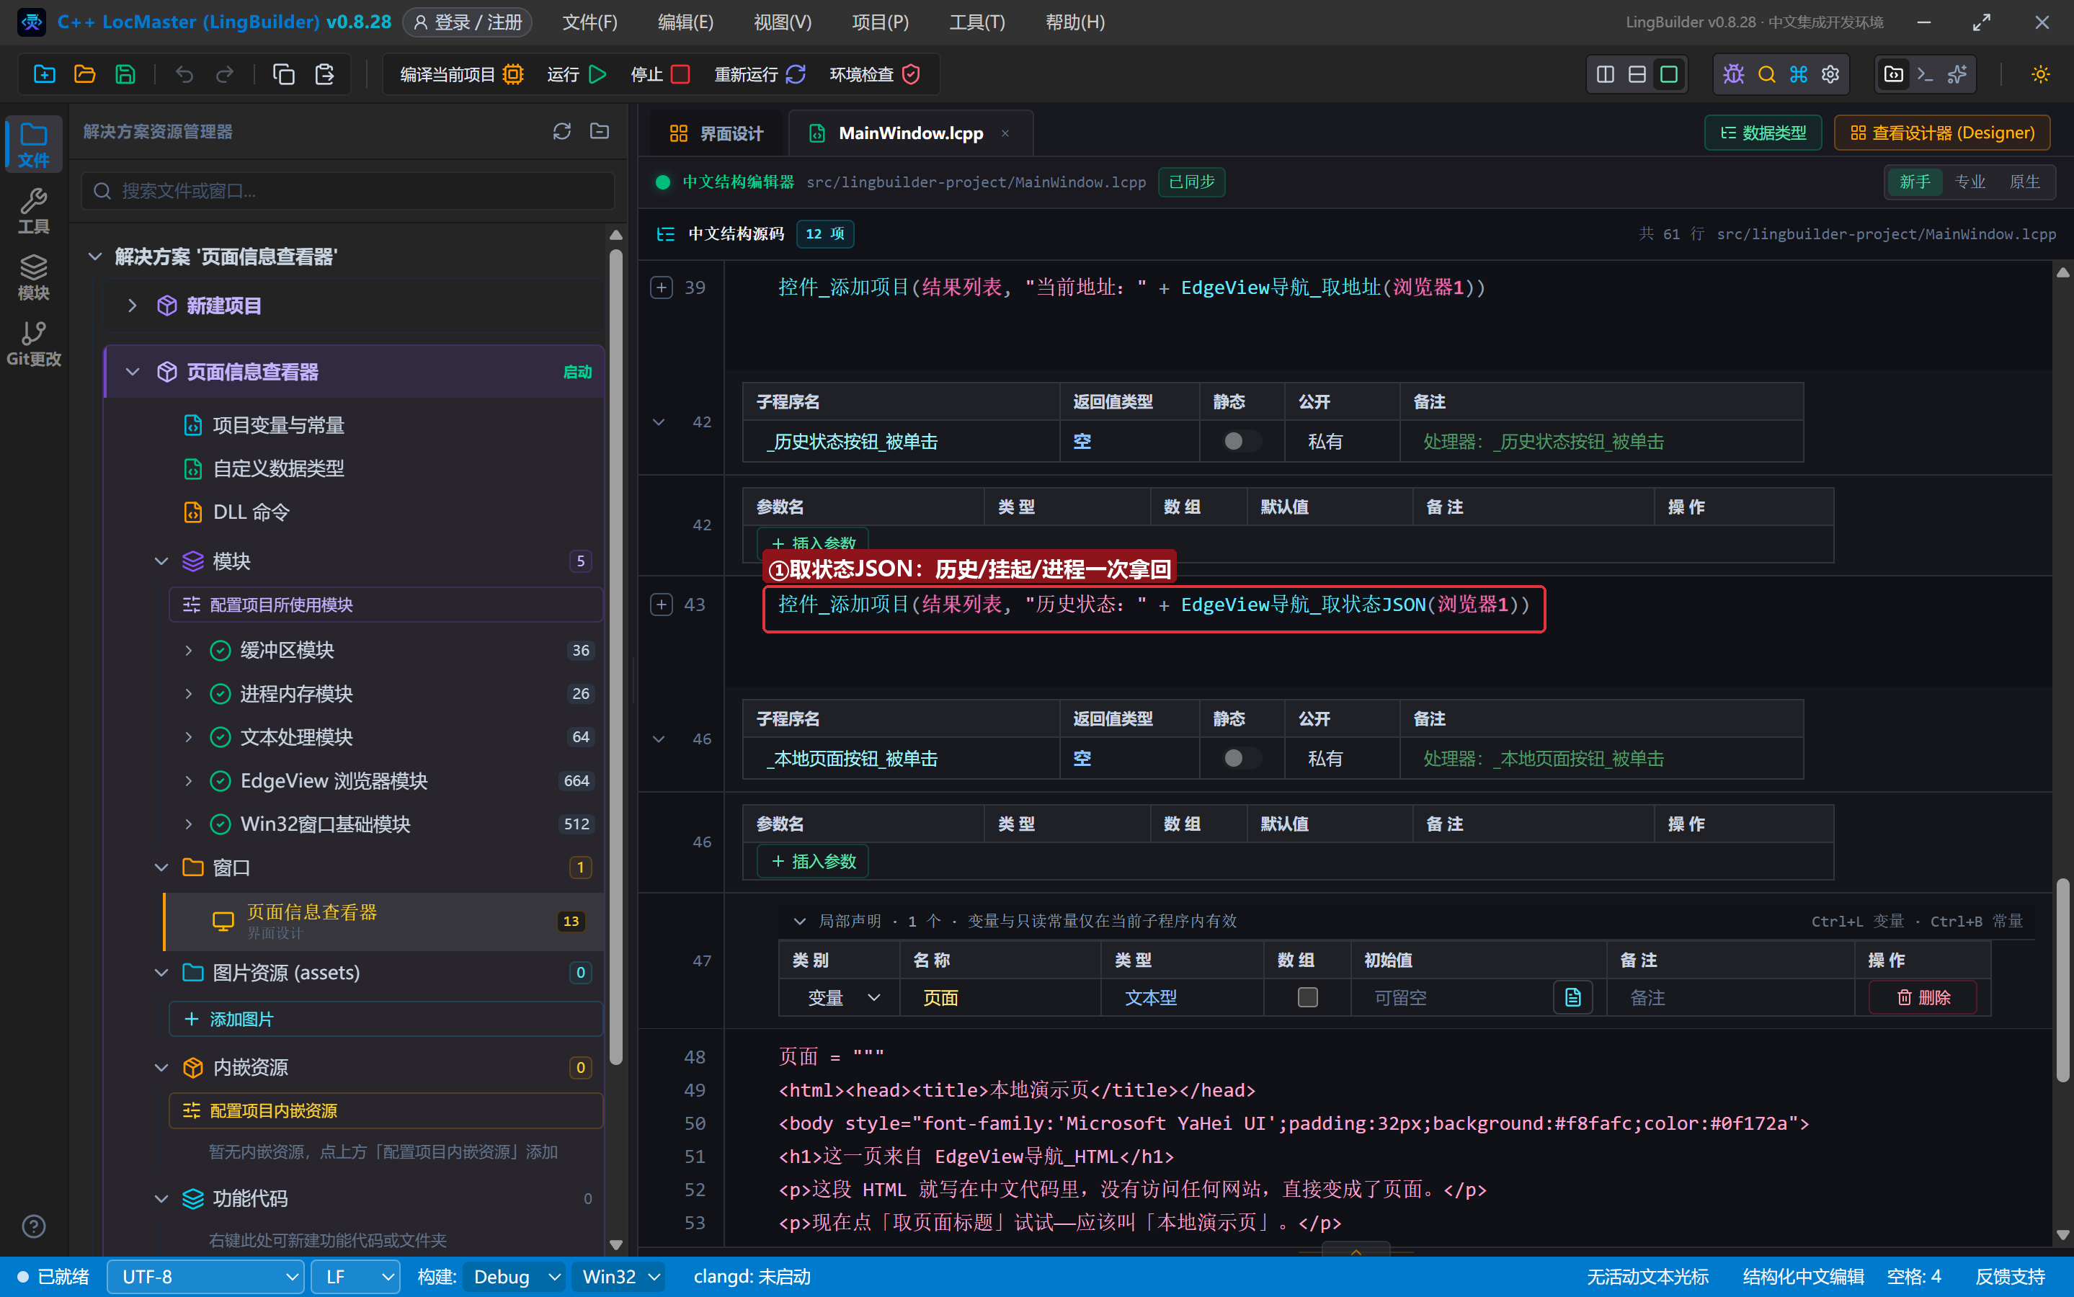2074x1297 pixels.
Task: Switch to the 界面设计 tab
Action: [x=716, y=133]
